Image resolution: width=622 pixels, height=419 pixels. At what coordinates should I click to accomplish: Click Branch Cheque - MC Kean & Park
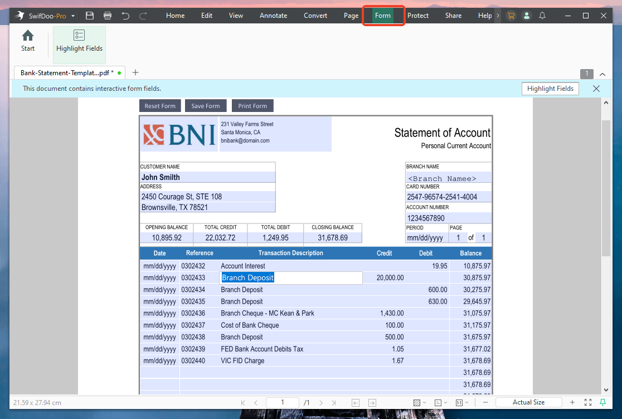(x=268, y=313)
